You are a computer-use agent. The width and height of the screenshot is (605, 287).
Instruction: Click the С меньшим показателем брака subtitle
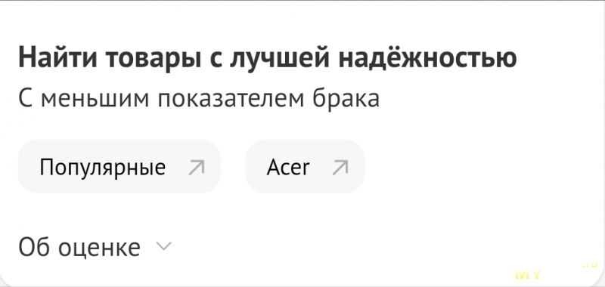[x=199, y=99]
